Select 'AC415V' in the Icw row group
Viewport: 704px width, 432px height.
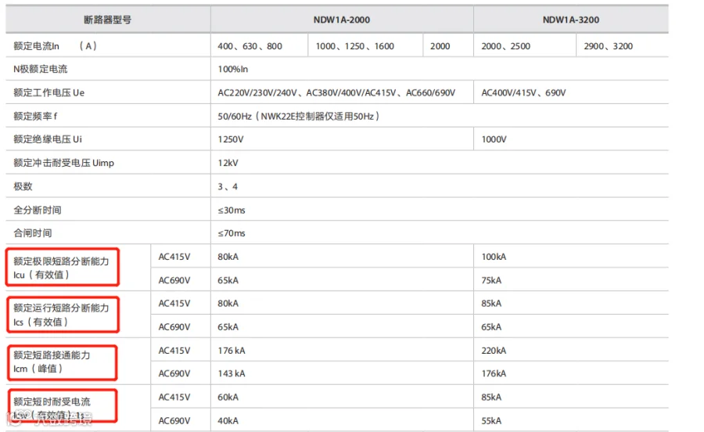[x=174, y=398]
